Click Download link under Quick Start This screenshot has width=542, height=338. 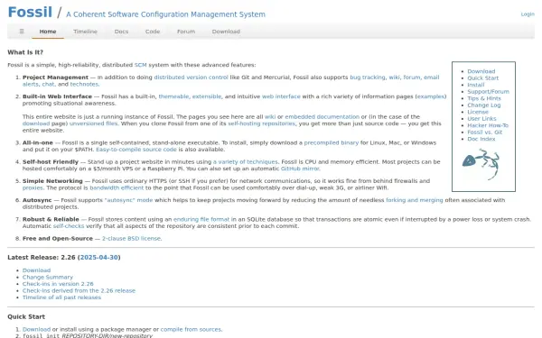click(36, 329)
